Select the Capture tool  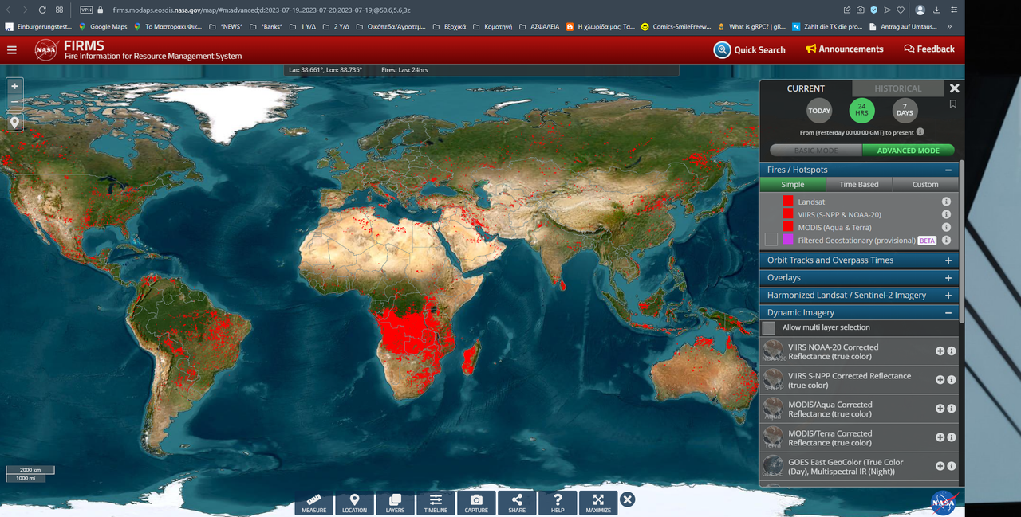(476, 503)
